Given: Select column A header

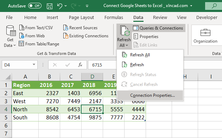Looking at the screenshot, I should (25, 77).
